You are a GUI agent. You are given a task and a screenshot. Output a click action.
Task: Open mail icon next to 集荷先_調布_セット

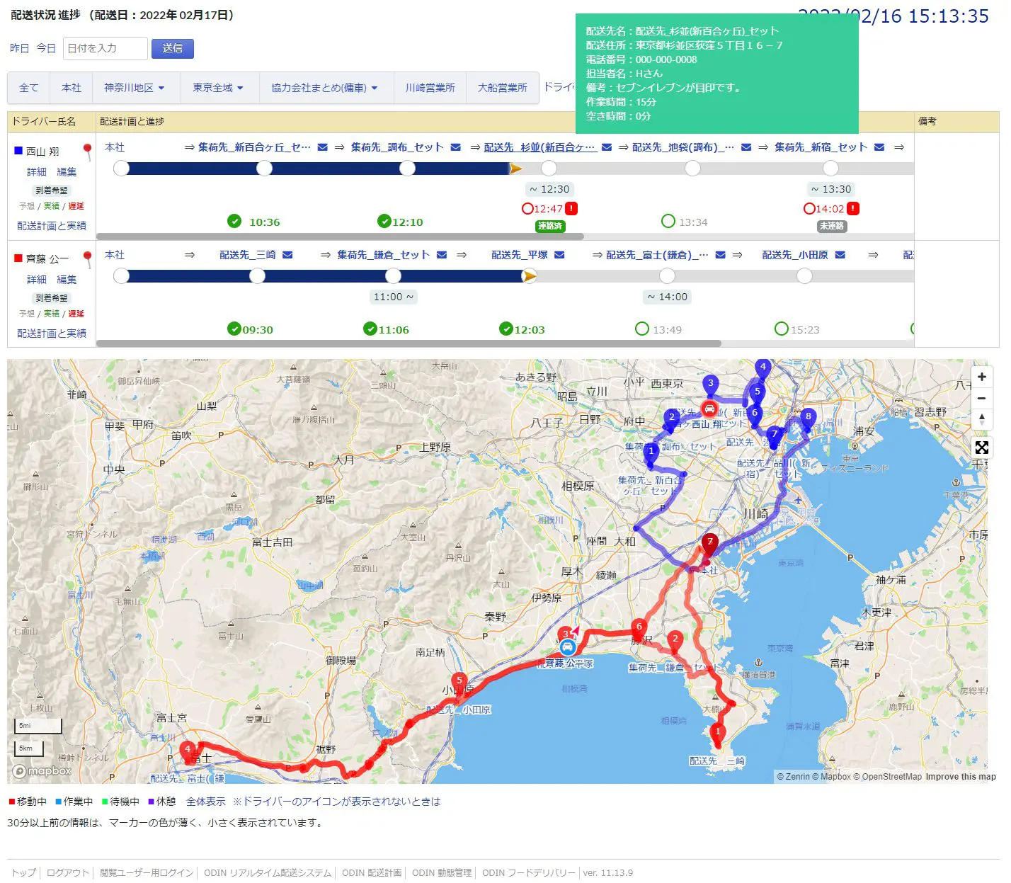(456, 147)
